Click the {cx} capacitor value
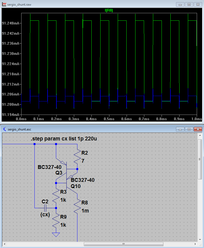 tap(45, 215)
